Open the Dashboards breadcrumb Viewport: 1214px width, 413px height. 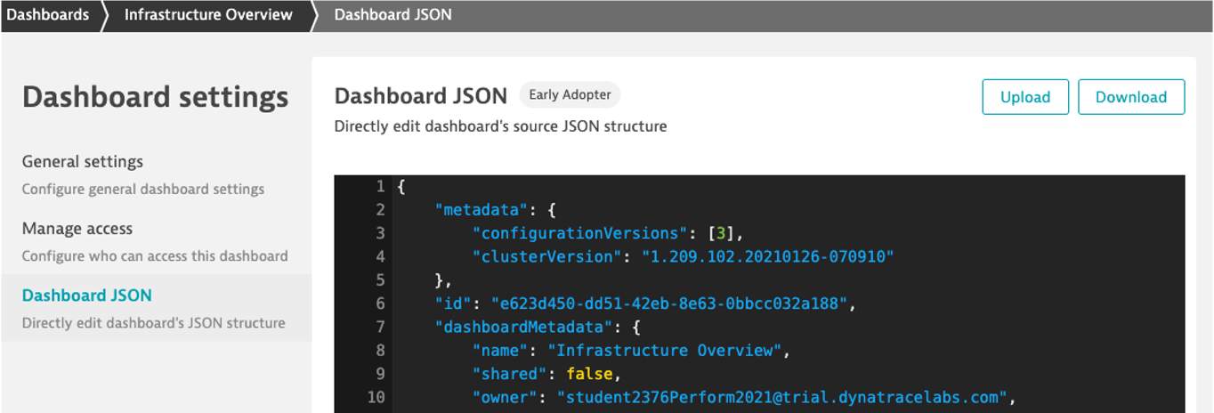pyautogui.click(x=48, y=15)
